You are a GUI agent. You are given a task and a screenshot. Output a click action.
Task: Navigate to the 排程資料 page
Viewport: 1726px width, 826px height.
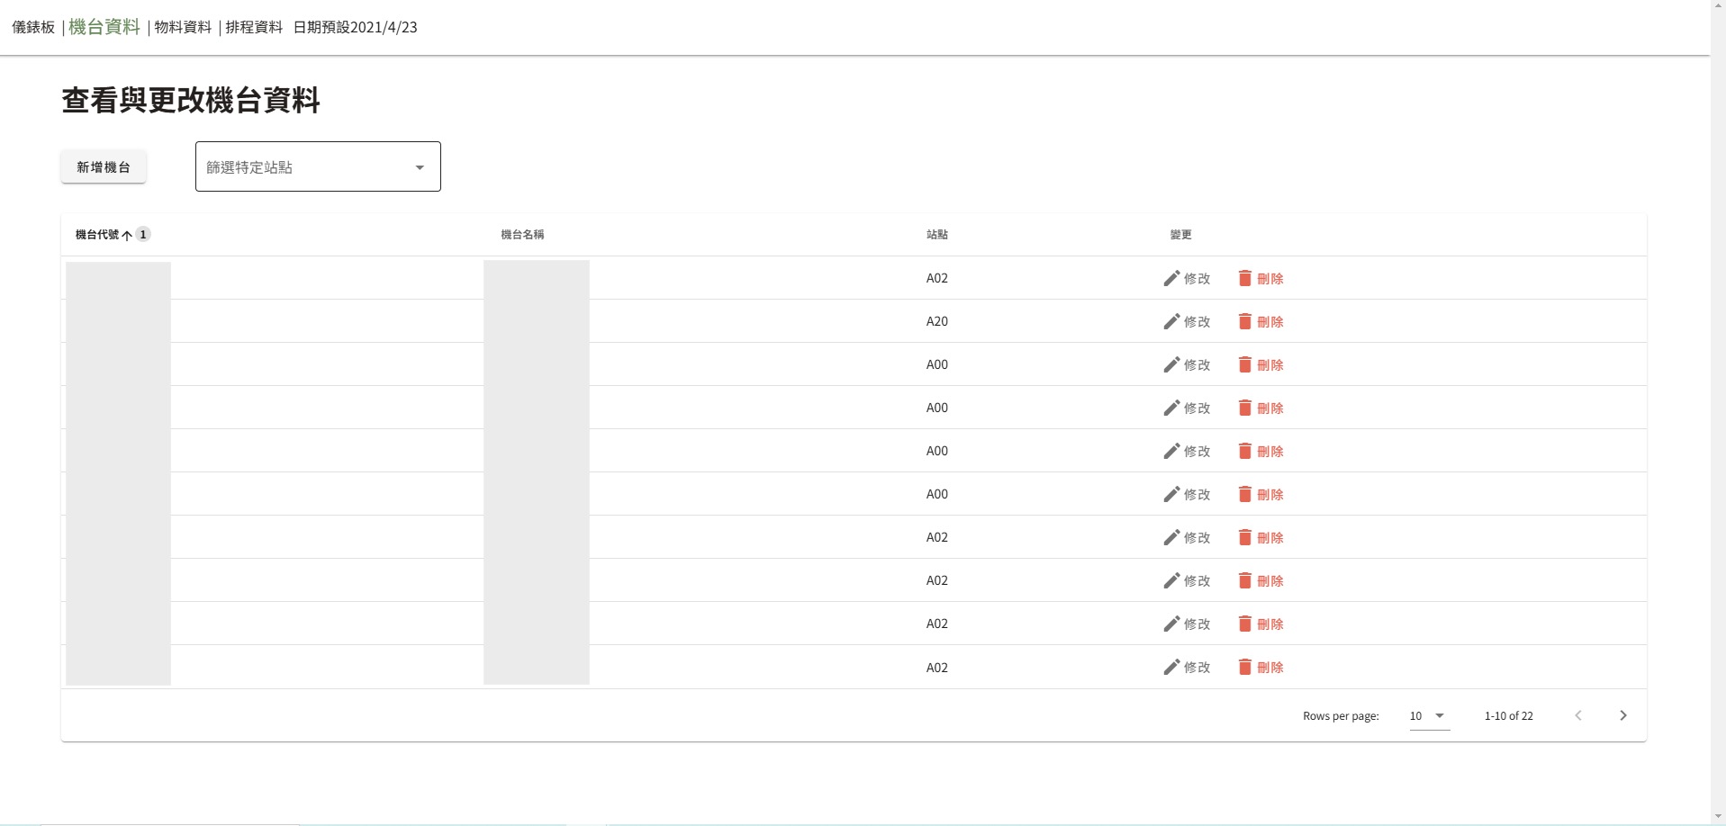(254, 28)
